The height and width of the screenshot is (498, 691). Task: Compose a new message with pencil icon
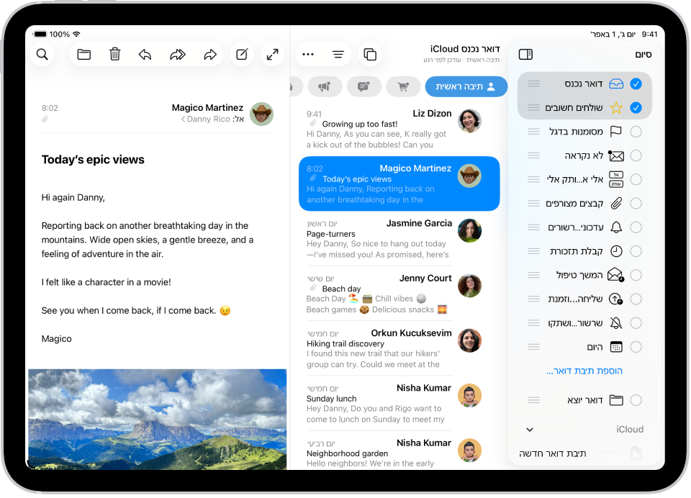click(x=242, y=55)
